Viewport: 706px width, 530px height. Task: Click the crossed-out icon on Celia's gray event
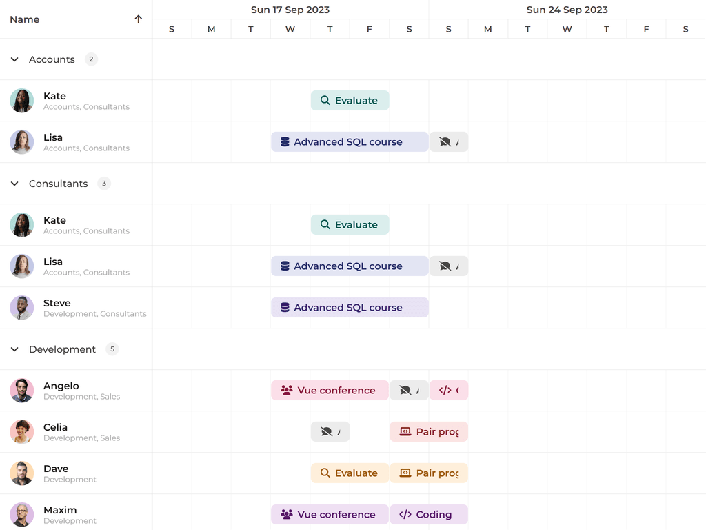(325, 432)
